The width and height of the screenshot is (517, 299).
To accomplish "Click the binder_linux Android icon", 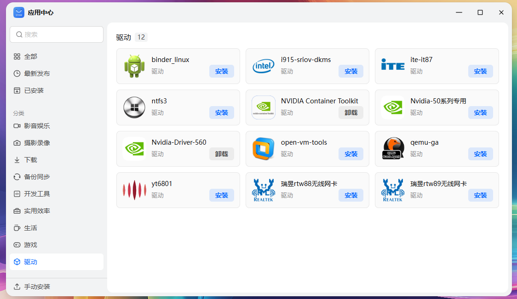I will 134,66.
